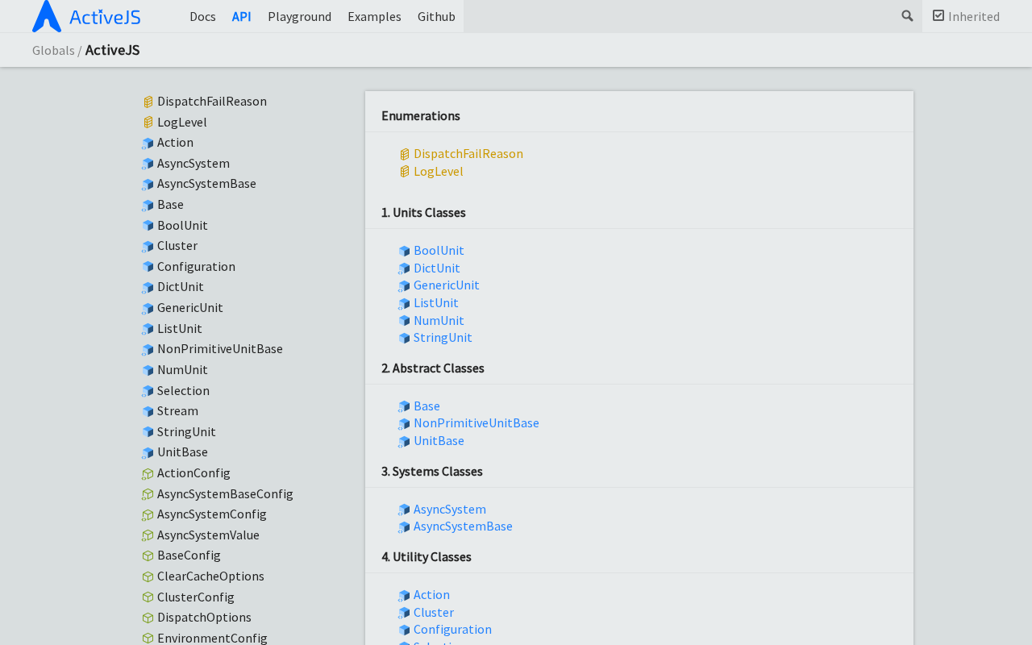Open the StringUnit class link in main panel
The height and width of the screenshot is (645, 1032).
coord(443,337)
